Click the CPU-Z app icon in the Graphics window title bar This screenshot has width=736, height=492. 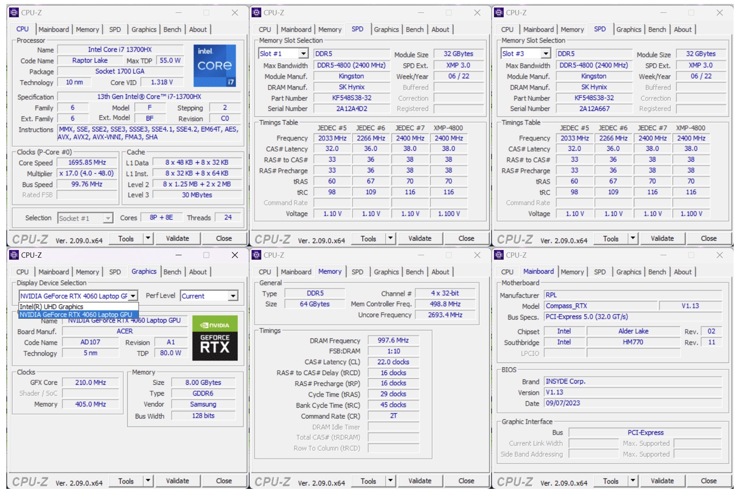pos(14,255)
